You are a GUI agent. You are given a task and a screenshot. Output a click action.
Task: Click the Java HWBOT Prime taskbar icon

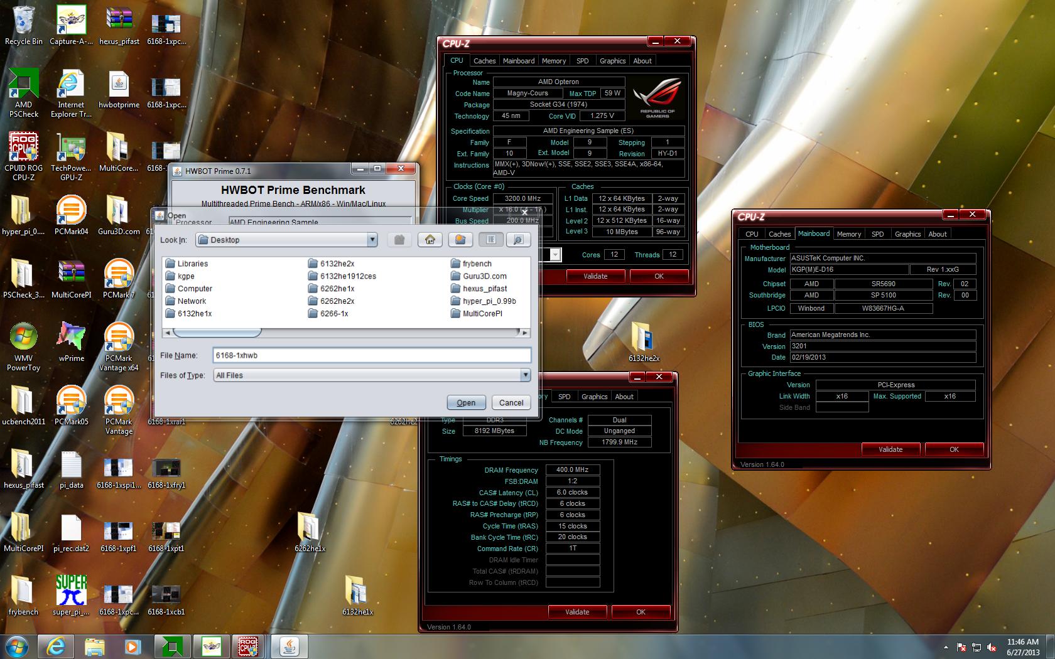289,646
